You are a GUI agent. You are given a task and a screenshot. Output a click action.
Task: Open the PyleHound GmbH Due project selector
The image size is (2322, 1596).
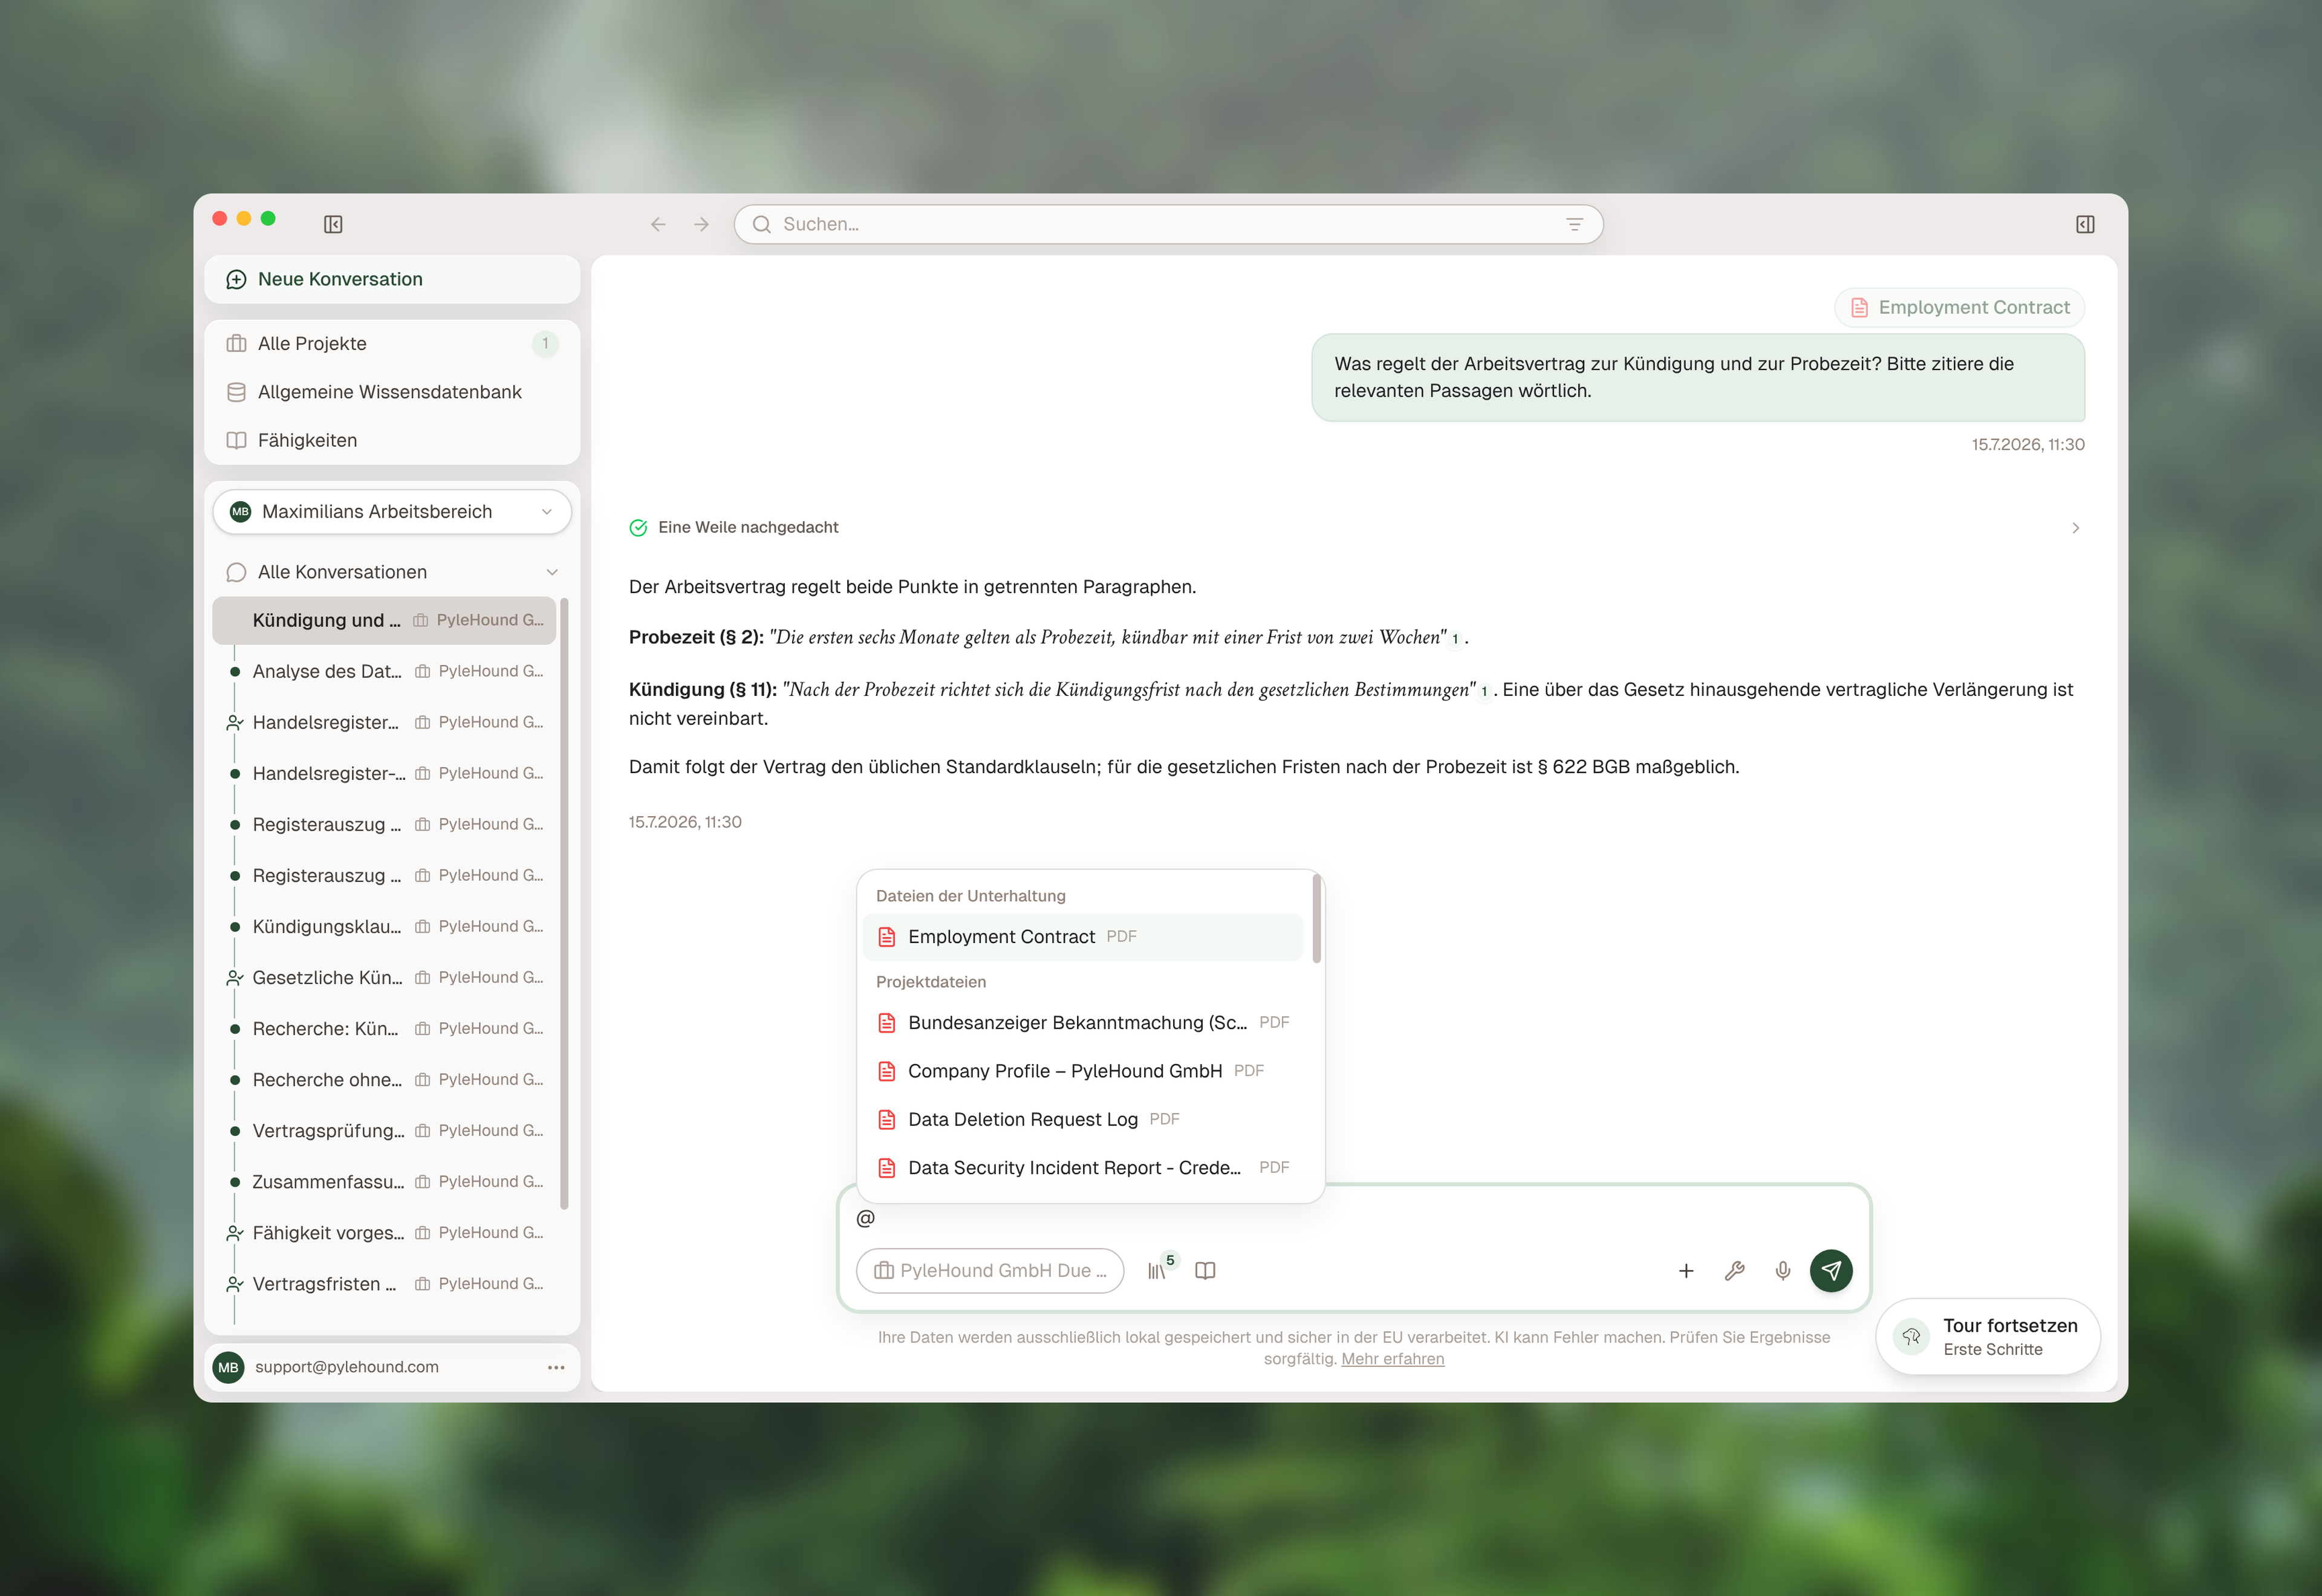click(990, 1270)
